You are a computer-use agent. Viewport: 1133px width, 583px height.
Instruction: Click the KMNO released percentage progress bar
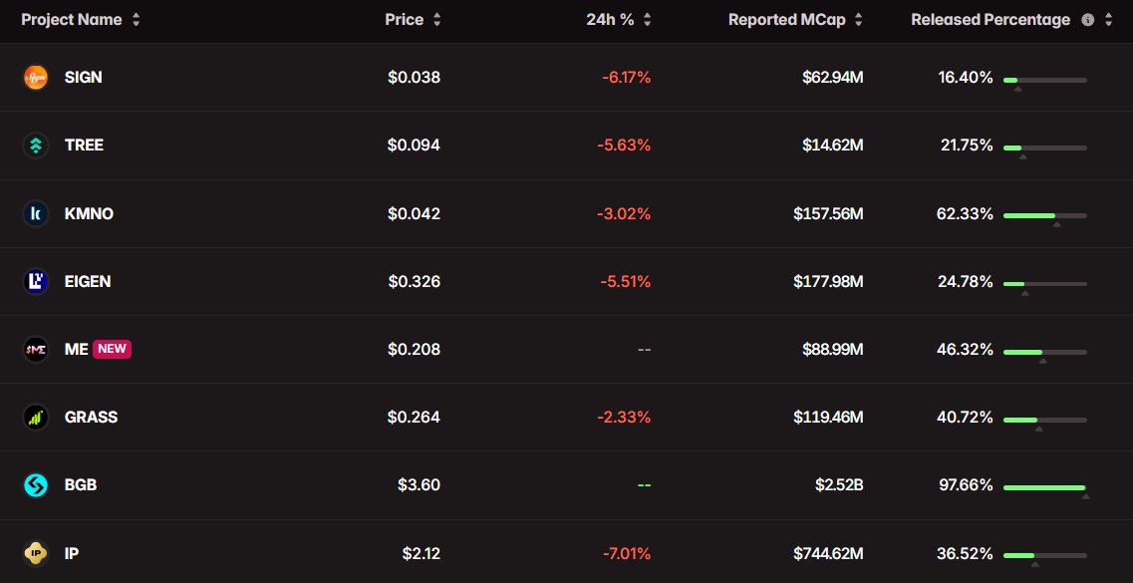point(1044,215)
